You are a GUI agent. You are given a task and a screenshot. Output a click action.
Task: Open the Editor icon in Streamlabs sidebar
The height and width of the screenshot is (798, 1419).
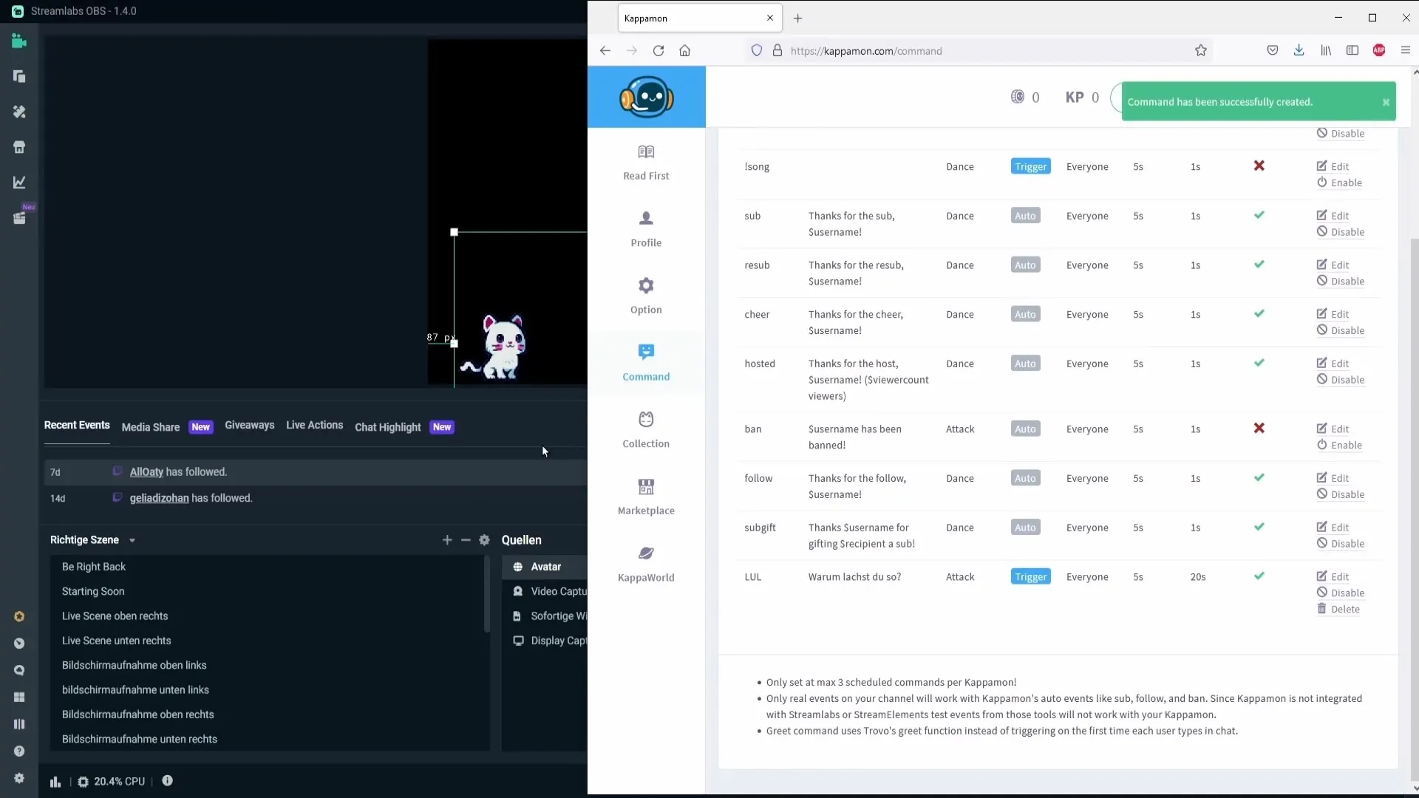pos(19,41)
